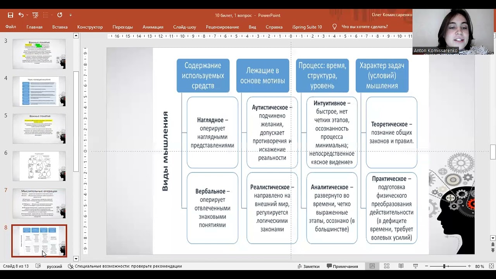The height and width of the screenshot is (279, 496).
Task: Zoom out with the minus button
Action: click(x=427, y=266)
